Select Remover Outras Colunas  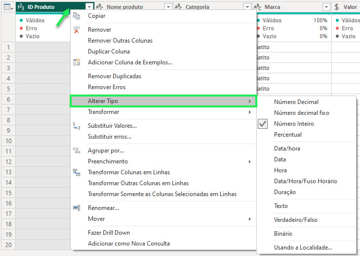[x=120, y=41]
